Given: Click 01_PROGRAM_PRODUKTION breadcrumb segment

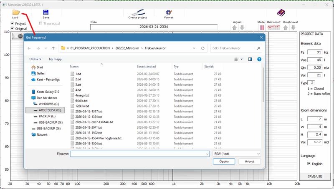Looking at the screenshot, I should click(x=90, y=48).
